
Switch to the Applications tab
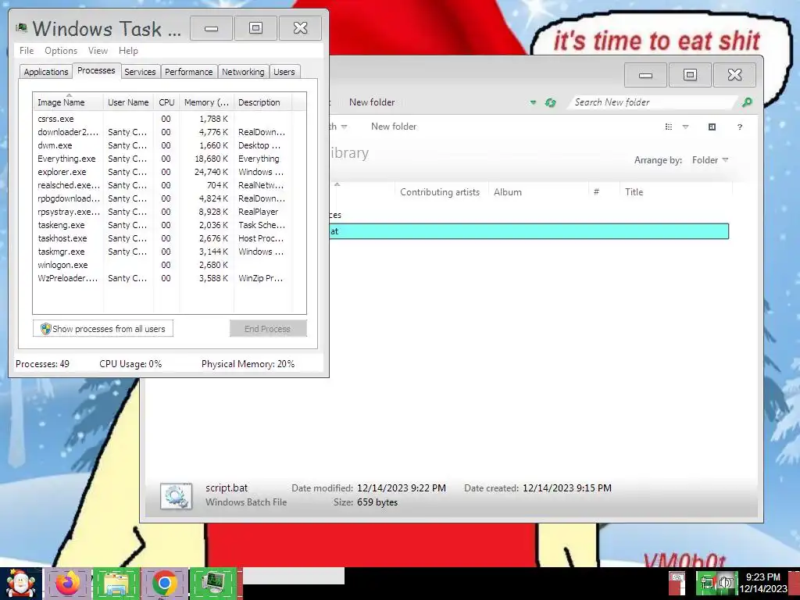(x=46, y=72)
